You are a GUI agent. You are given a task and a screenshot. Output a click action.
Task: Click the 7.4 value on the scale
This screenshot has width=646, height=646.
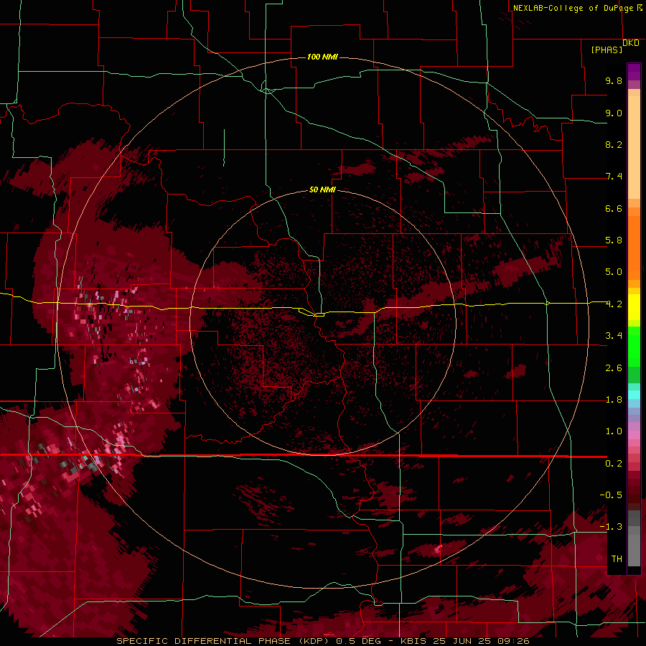coord(614,177)
